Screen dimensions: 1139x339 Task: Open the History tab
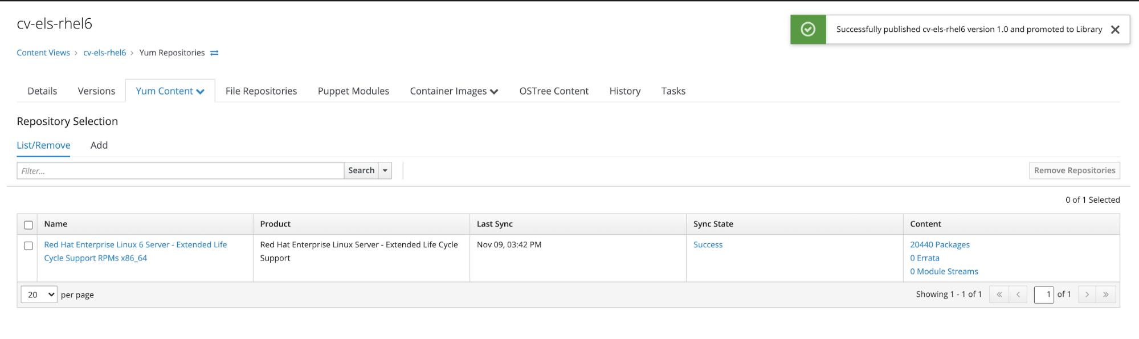point(624,91)
